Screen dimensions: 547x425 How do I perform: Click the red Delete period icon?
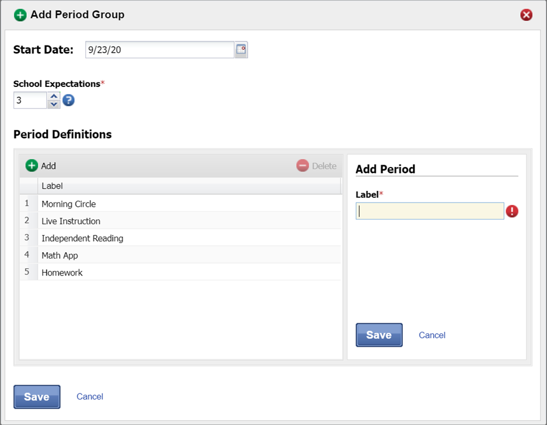(x=303, y=166)
